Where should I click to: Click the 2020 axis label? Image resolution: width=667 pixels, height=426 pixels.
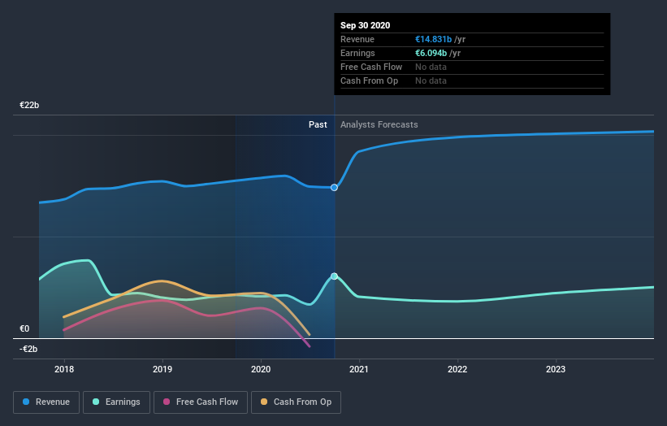click(x=261, y=369)
